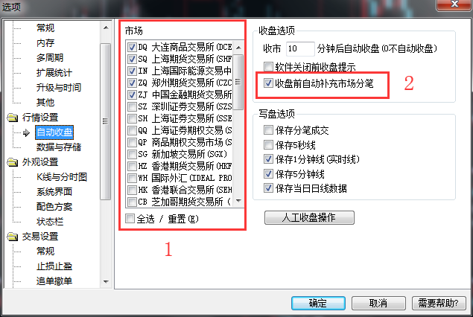Click the 行情设置 folder icon
The width and height of the screenshot is (473, 317).
pyautogui.click(x=13, y=118)
